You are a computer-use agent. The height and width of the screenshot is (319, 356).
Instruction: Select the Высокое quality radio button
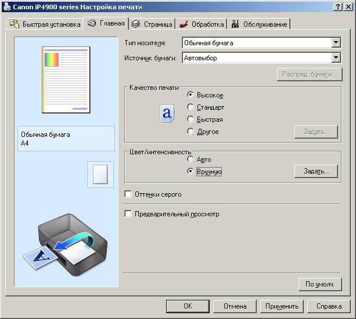point(190,95)
